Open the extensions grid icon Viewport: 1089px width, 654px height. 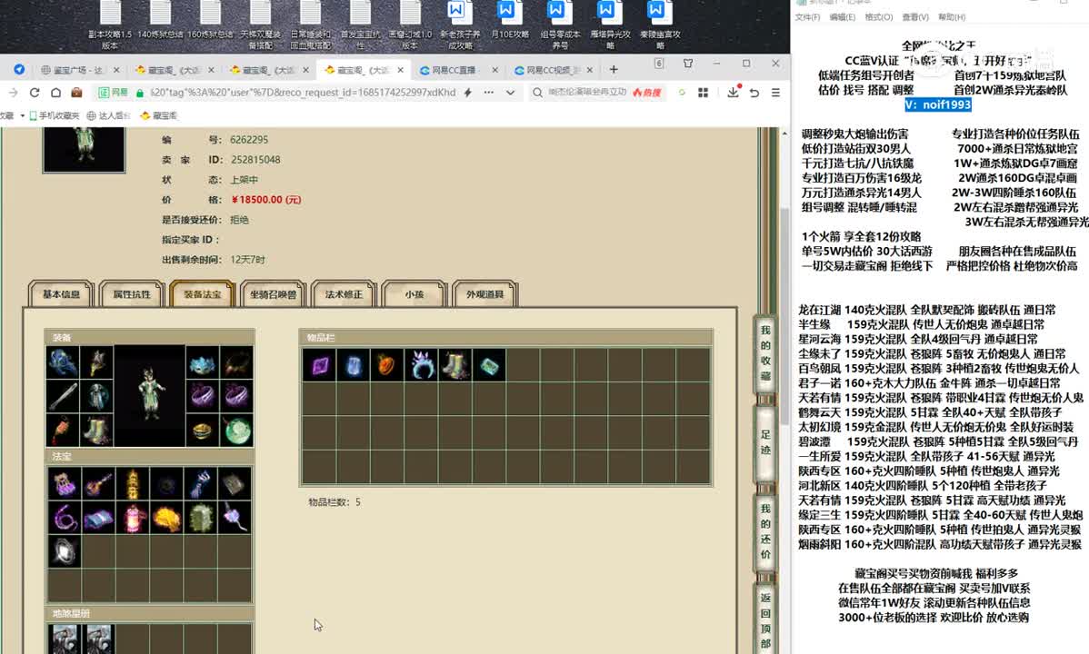click(703, 93)
